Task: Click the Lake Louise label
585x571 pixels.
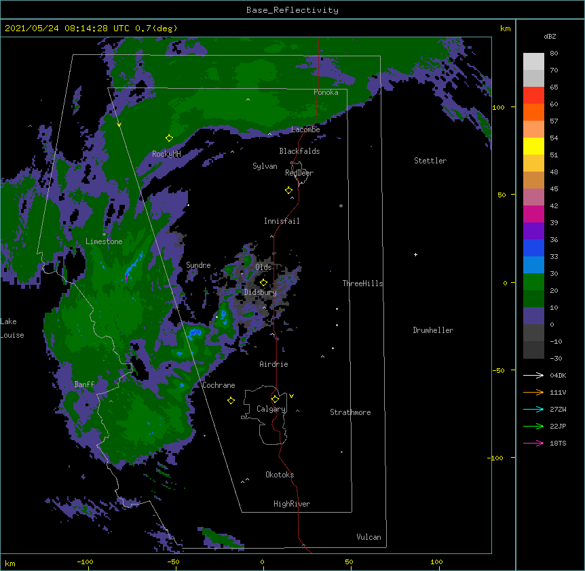Action: click(12, 328)
